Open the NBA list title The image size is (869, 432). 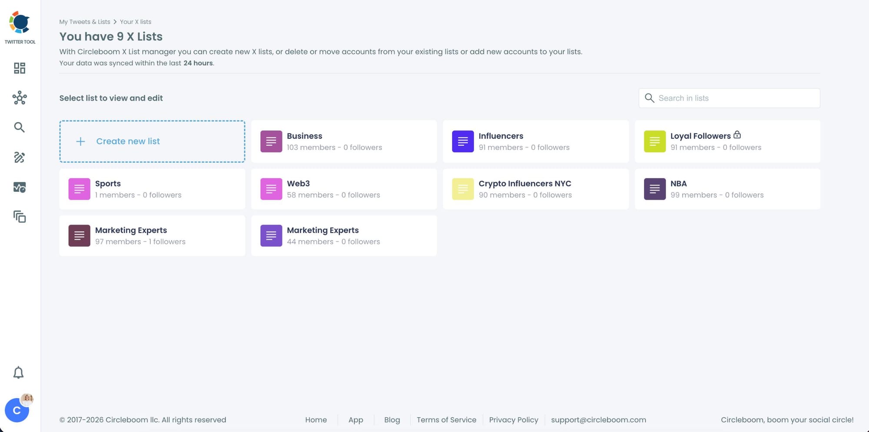679,184
